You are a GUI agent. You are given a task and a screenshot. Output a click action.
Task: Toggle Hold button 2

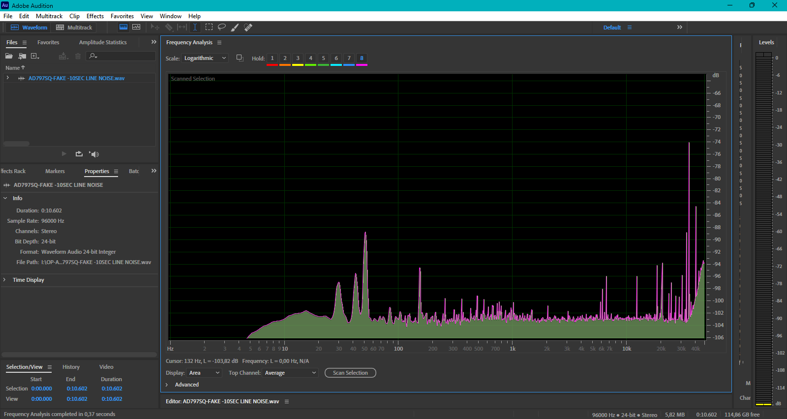285,59
